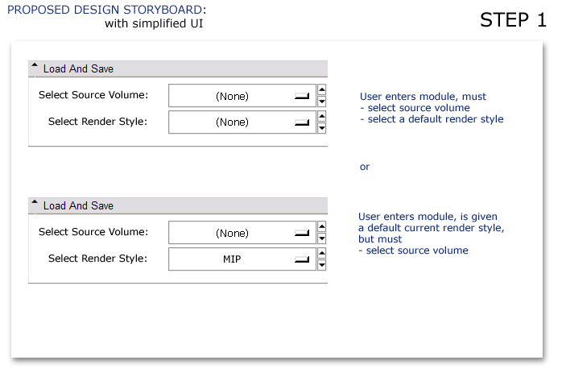Click down arrow beside top Render Style
This screenshot has height=381, width=562.
coord(322,128)
